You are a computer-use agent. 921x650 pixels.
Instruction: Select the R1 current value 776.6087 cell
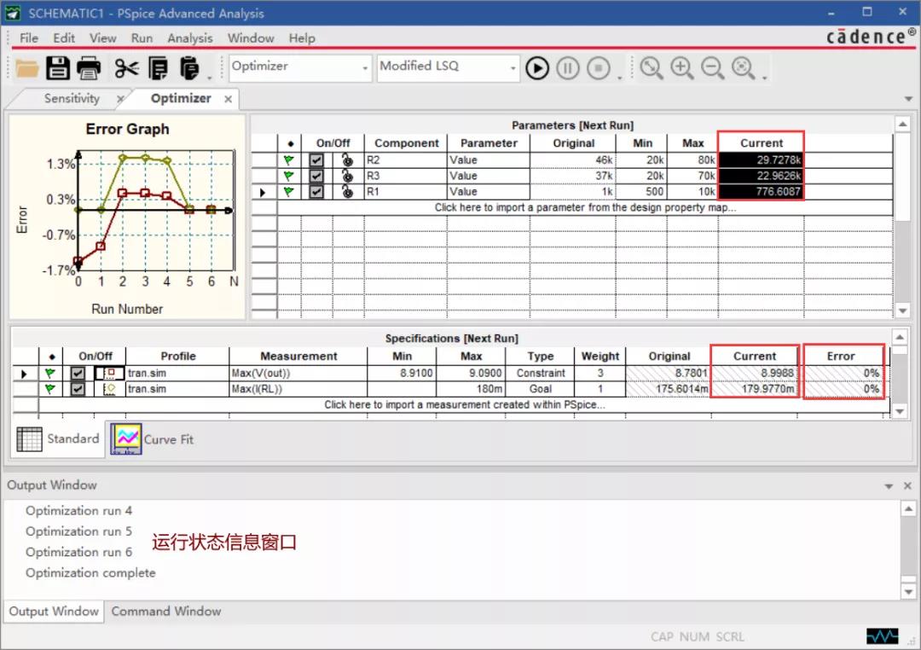click(761, 192)
